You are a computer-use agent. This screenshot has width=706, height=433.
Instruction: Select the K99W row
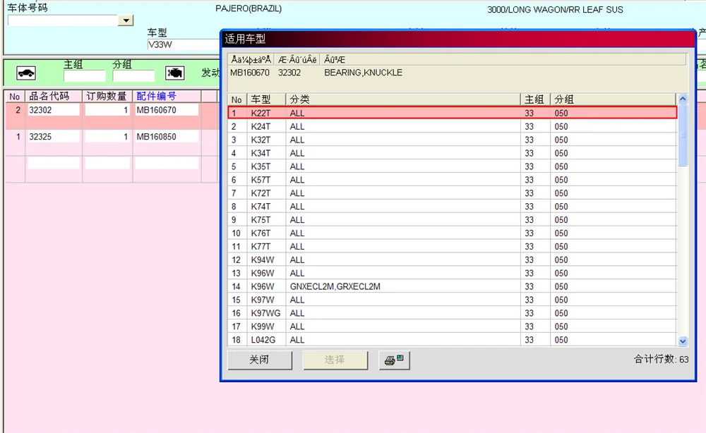pyautogui.click(x=452, y=327)
